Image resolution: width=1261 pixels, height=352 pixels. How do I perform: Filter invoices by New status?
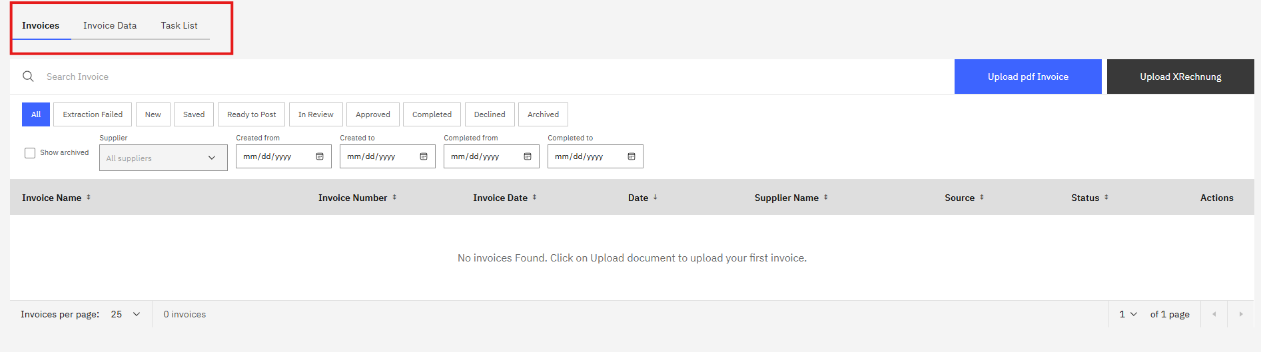pos(153,114)
